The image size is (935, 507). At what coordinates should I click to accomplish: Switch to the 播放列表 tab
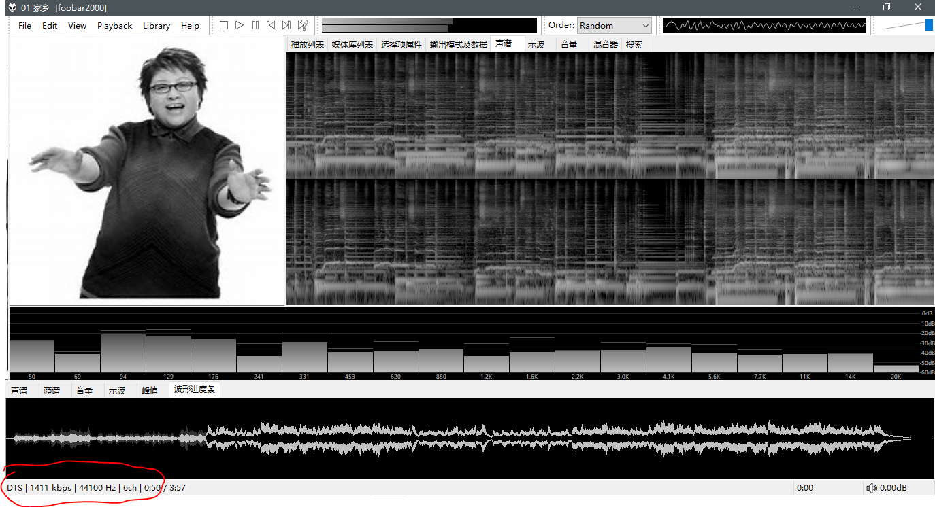coord(307,44)
